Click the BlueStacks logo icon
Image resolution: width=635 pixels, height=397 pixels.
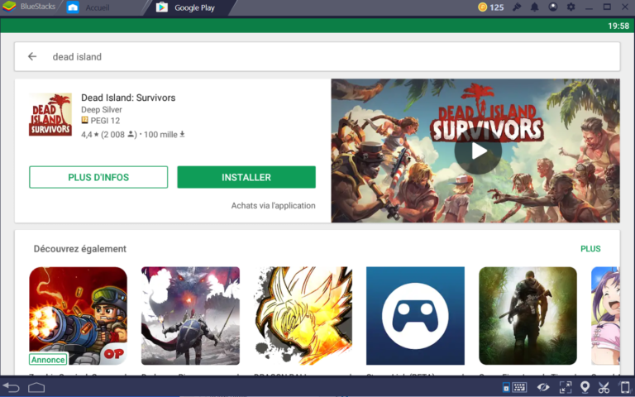point(9,7)
